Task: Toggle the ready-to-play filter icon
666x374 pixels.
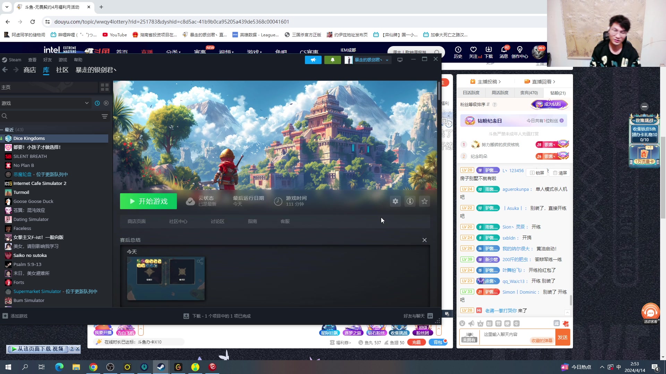Action: point(106,103)
